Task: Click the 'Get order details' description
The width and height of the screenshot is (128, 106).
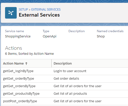Action: point(66,79)
